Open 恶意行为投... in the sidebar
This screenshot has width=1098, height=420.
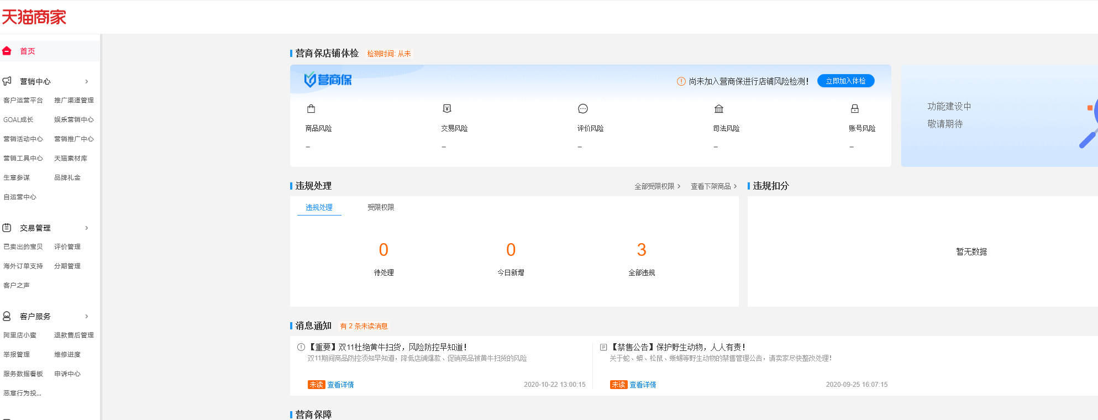point(22,393)
